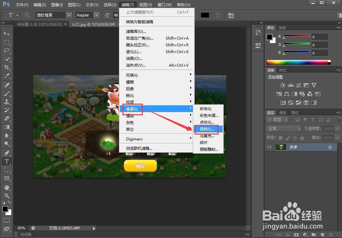Open the layer filter 类型 dropdown
Image resolution: width=342 pixels, height=238 pixels.
277,120
